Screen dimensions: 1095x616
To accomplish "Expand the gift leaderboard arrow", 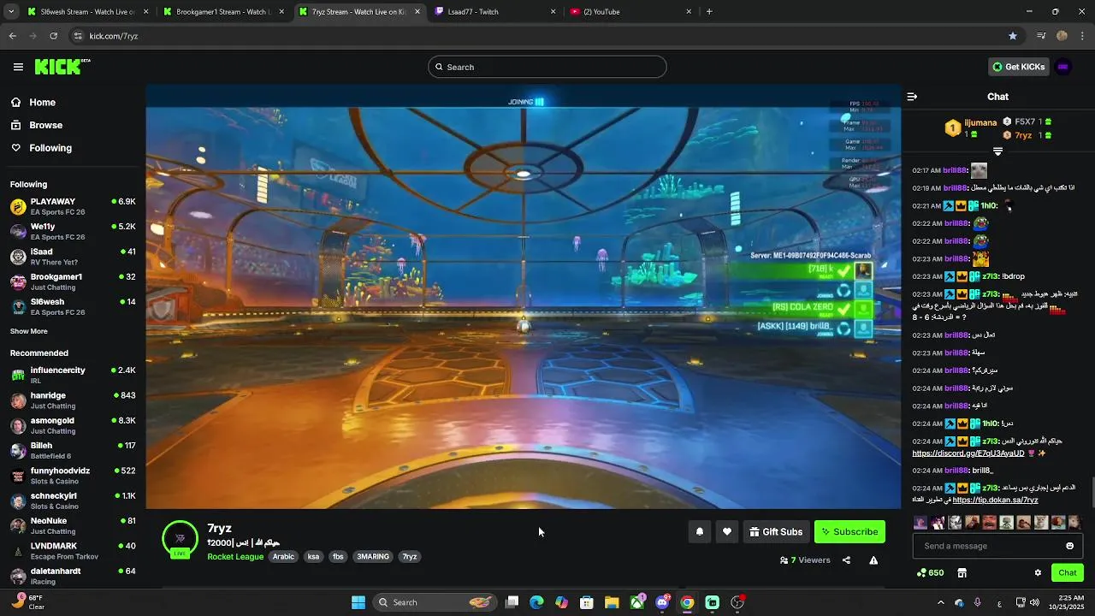I will click(x=997, y=151).
